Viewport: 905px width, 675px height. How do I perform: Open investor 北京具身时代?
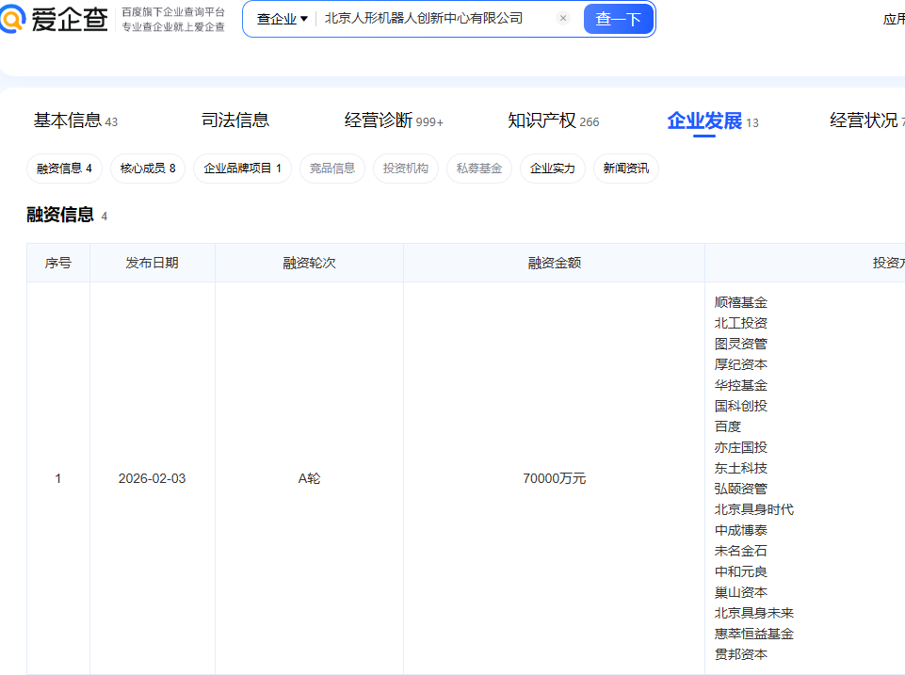click(753, 510)
